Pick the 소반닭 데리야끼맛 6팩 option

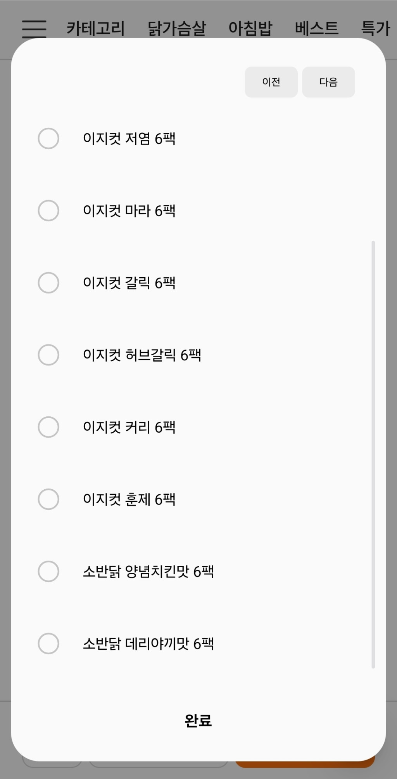click(x=48, y=643)
